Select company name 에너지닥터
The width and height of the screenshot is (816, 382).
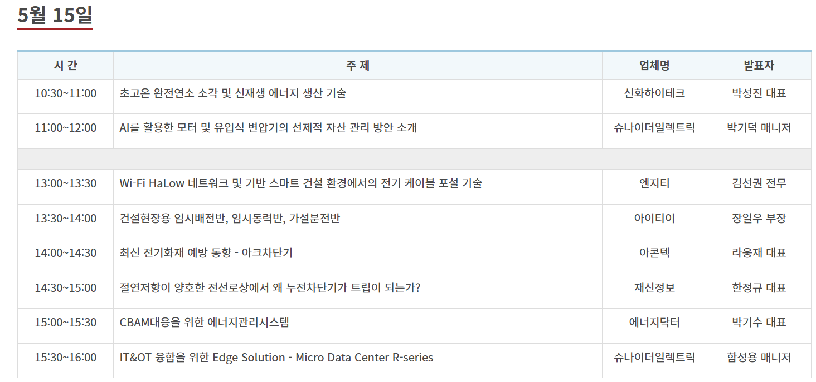tap(654, 323)
